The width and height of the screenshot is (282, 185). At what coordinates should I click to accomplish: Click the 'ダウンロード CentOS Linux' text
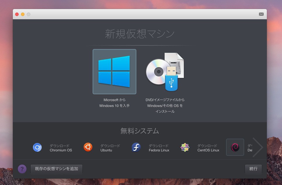pyautogui.click(x=208, y=148)
